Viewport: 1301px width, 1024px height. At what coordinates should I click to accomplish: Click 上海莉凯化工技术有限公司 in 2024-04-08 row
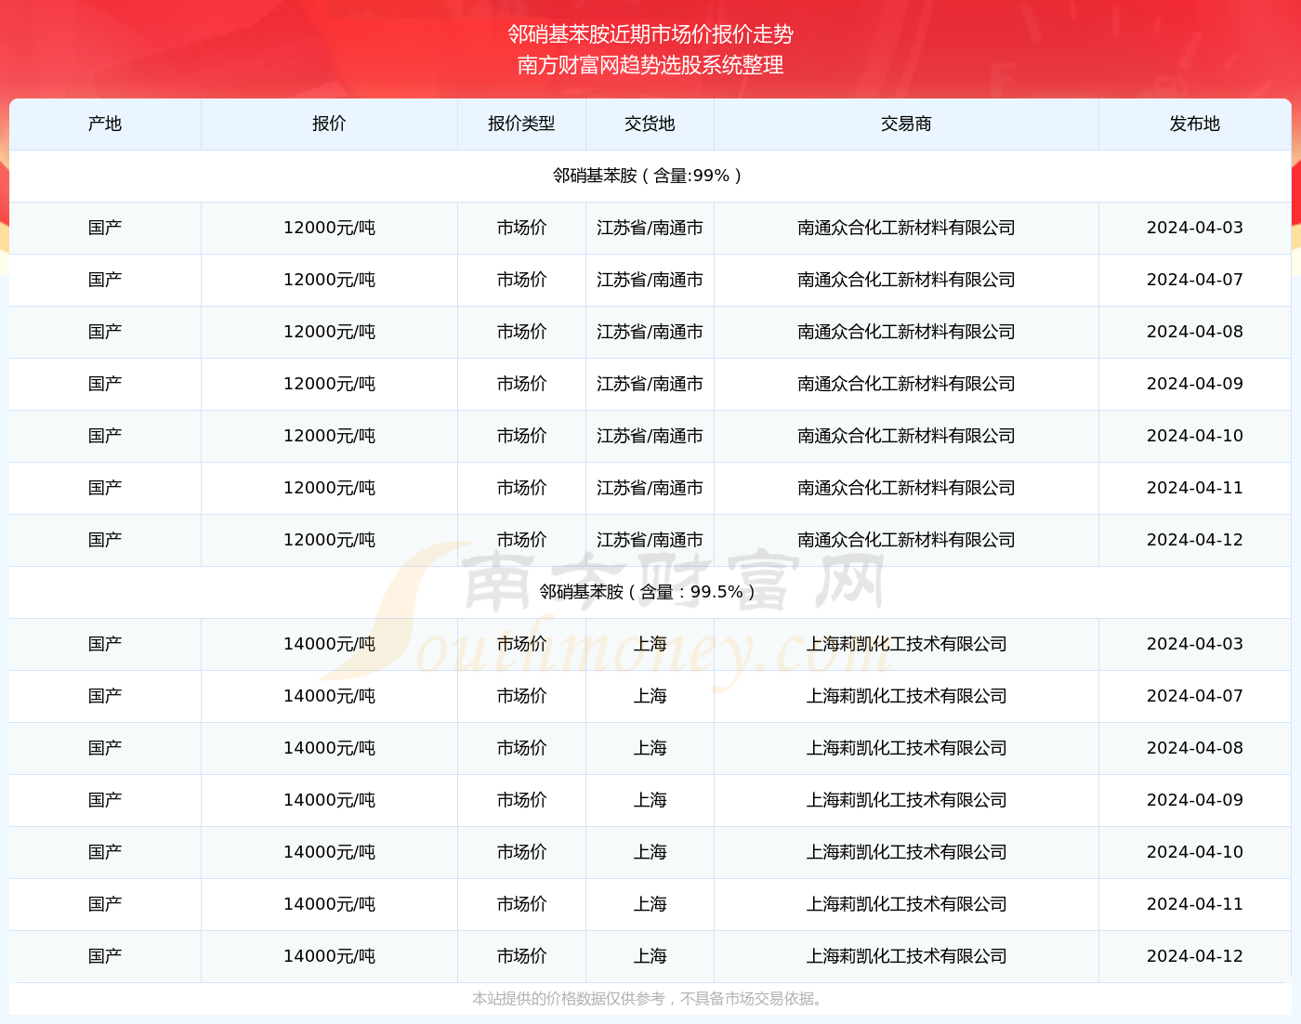tap(906, 748)
